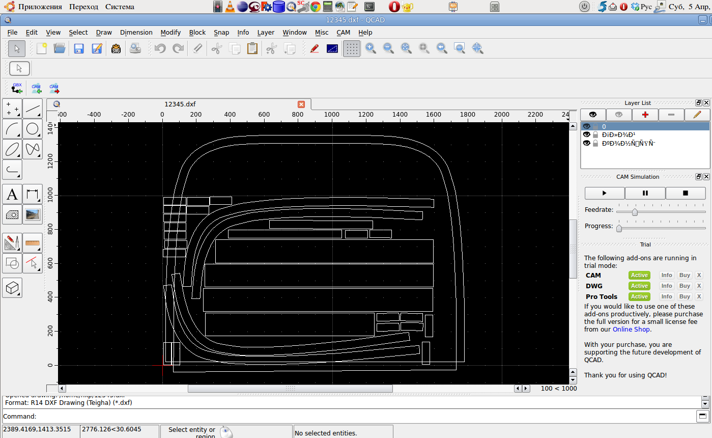Image resolution: width=712 pixels, height=438 pixels.
Task: Toggle lock on the second layer
Action: (x=595, y=135)
